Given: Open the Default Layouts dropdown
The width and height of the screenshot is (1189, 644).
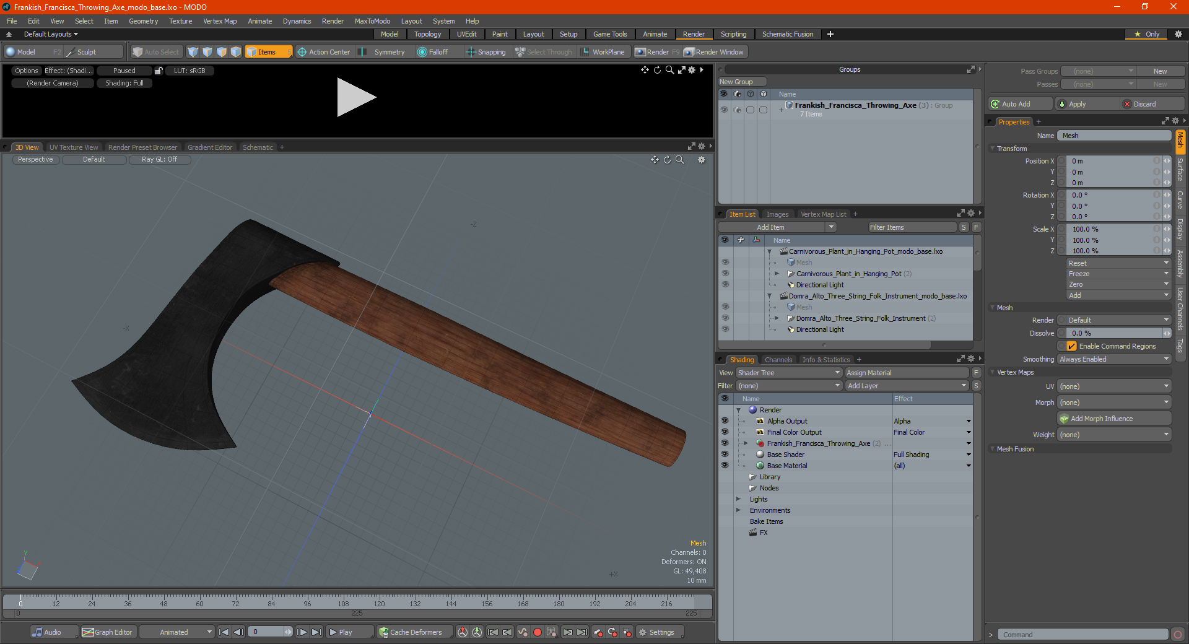Looking at the screenshot, I should point(51,34).
